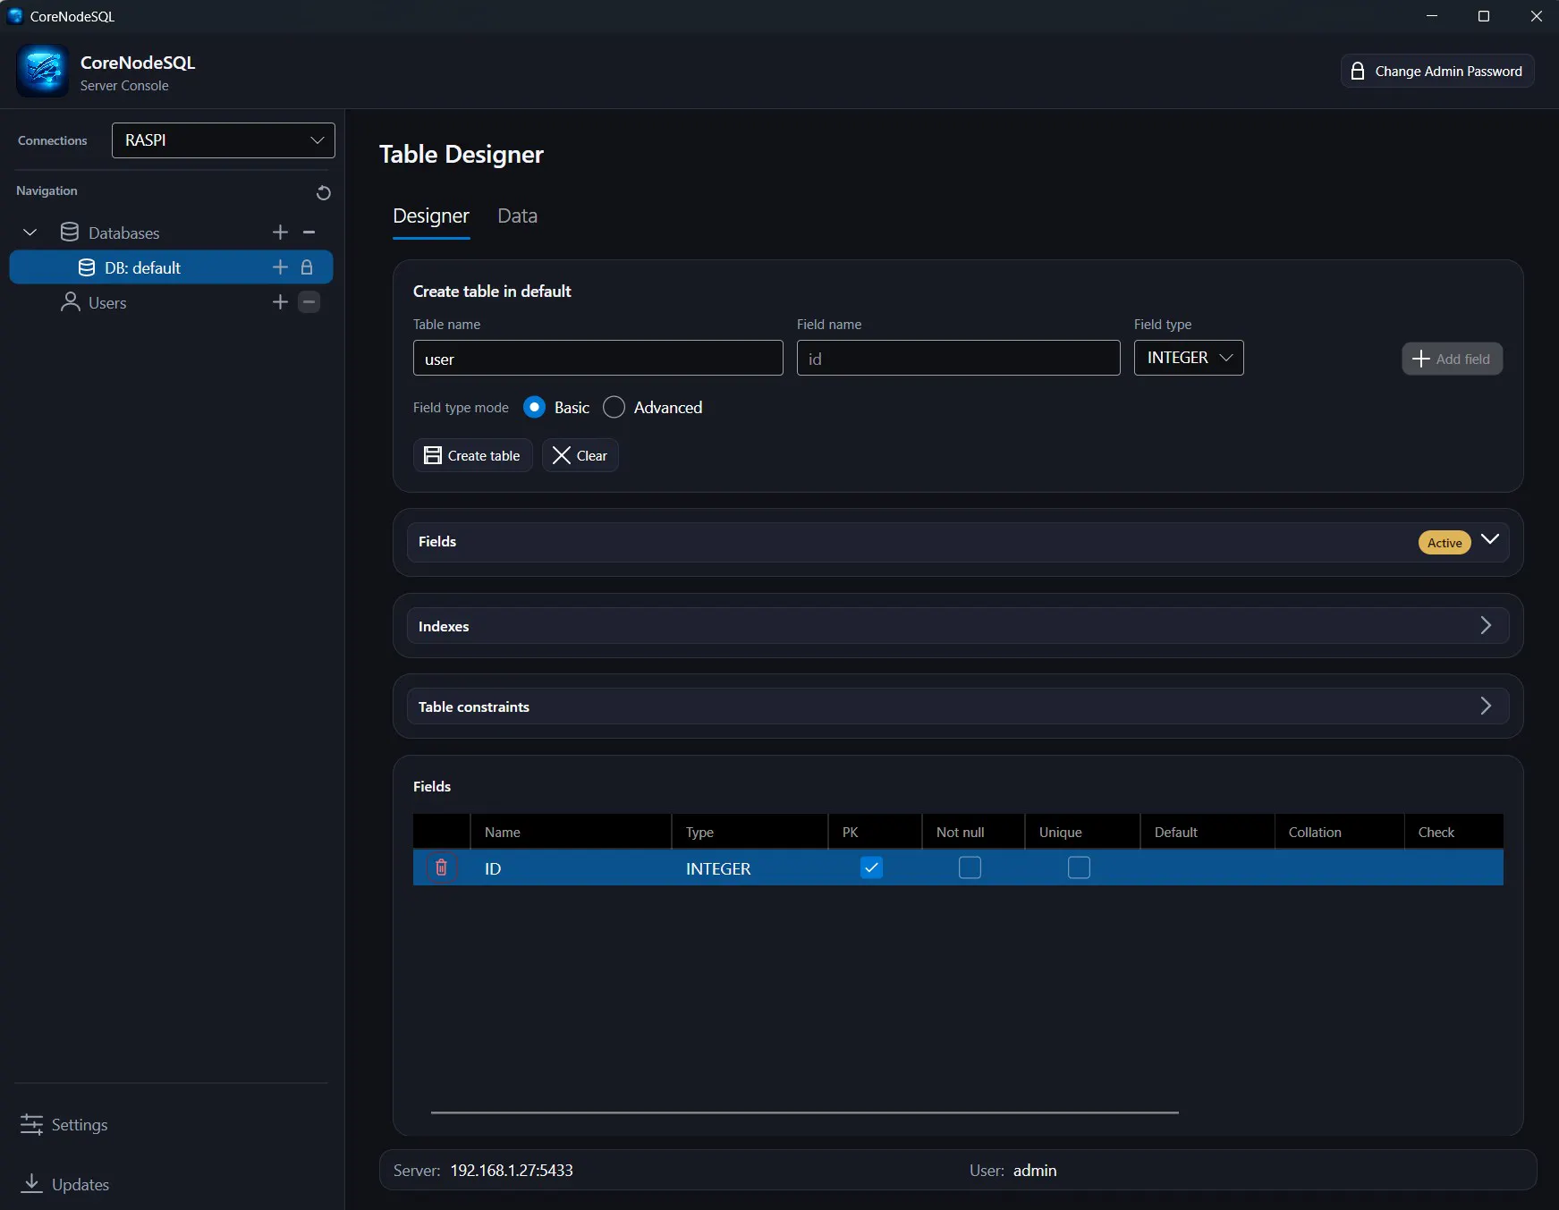This screenshot has height=1210, width=1559.
Task: Maximize the CoreNodeSQL window
Action: (x=1484, y=16)
